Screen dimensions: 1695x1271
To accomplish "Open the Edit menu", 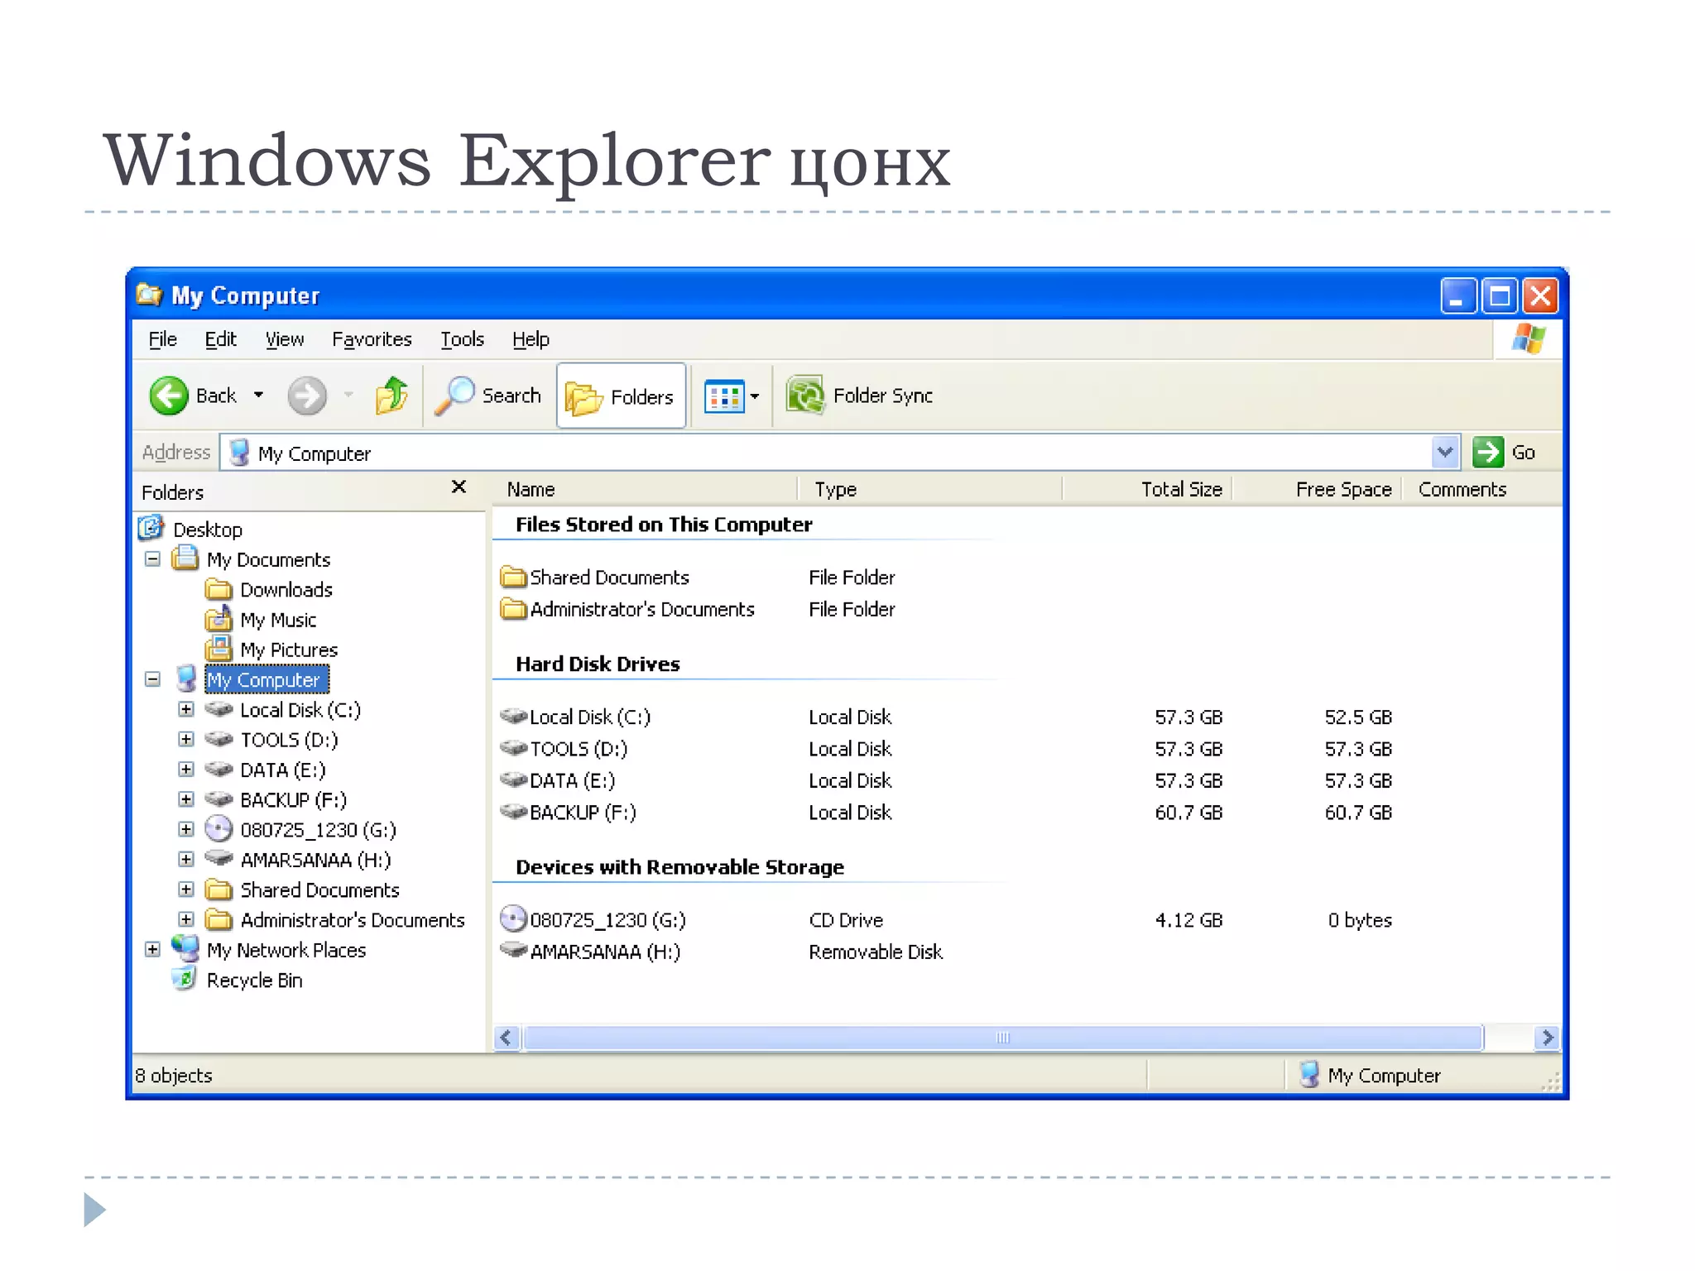I will pos(221,339).
